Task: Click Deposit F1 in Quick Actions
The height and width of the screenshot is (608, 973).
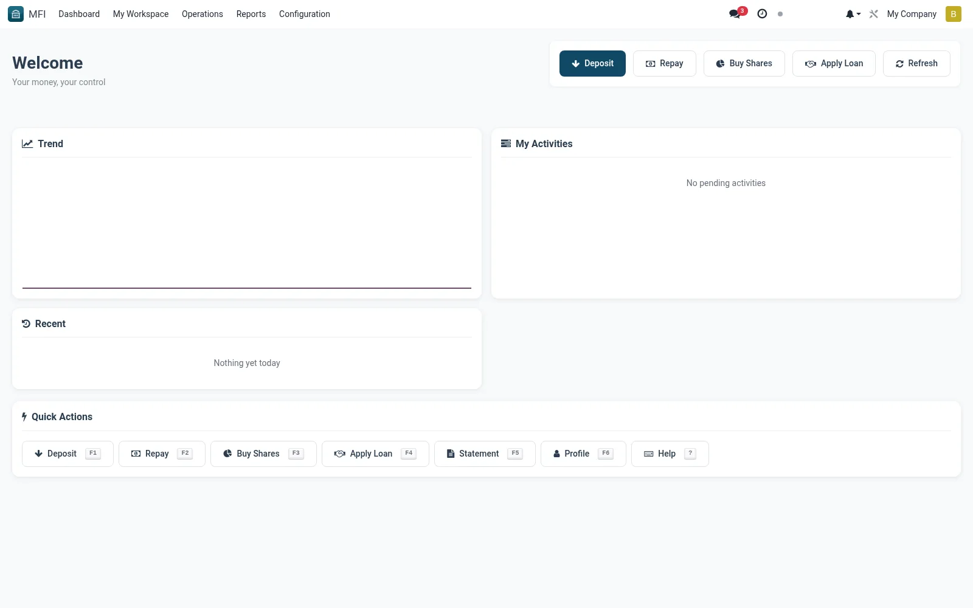Action: tap(68, 454)
